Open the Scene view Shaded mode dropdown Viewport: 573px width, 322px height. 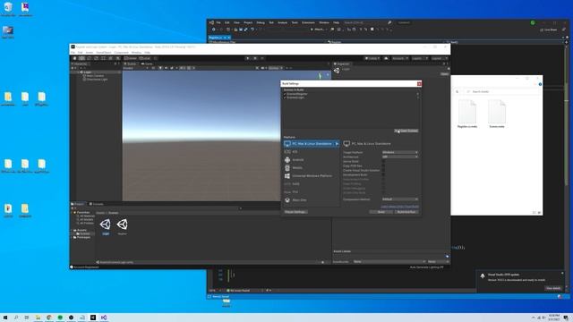click(x=135, y=68)
